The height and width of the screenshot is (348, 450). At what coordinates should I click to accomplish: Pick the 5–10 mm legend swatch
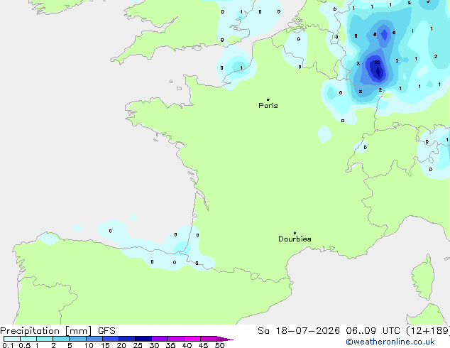(77, 339)
